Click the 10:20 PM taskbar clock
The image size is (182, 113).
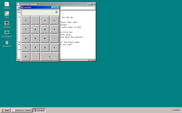coord(176,110)
